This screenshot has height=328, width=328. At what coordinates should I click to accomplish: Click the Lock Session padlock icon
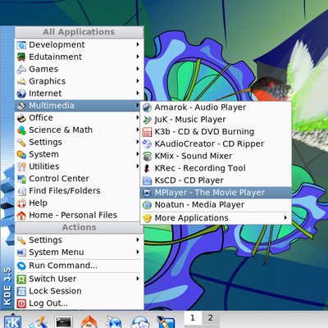point(21,291)
